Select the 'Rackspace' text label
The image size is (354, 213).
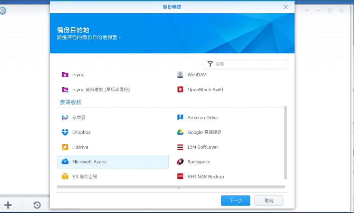click(199, 162)
